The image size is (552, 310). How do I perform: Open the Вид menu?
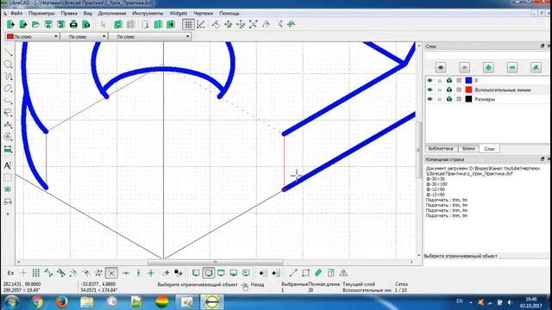pos(88,13)
